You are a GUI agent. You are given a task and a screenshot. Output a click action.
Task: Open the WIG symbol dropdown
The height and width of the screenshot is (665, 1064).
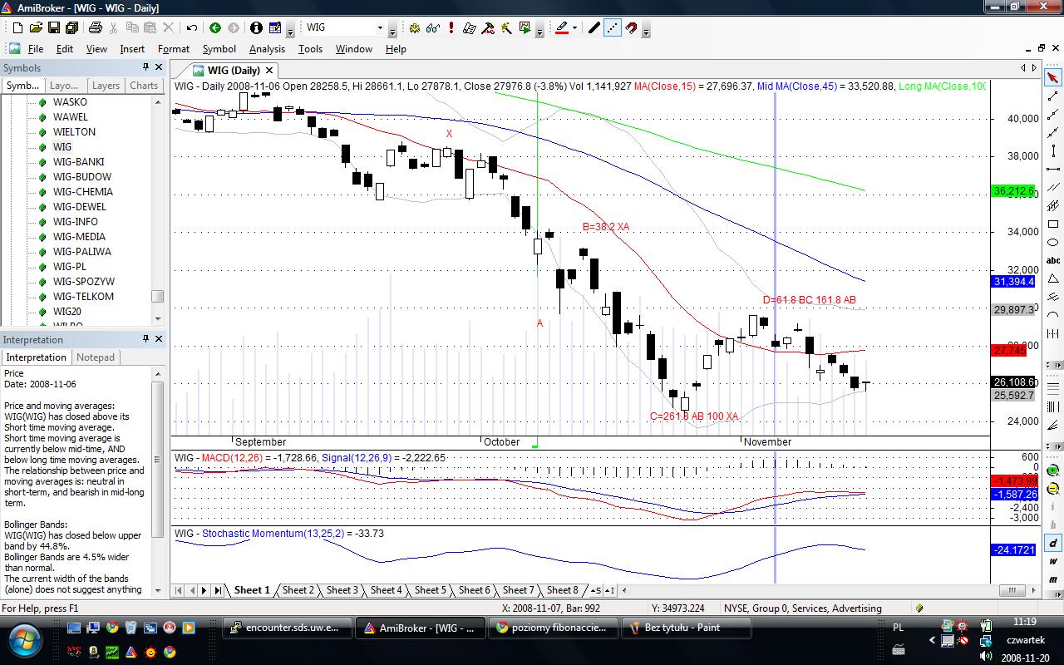pyautogui.click(x=380, y=28)
